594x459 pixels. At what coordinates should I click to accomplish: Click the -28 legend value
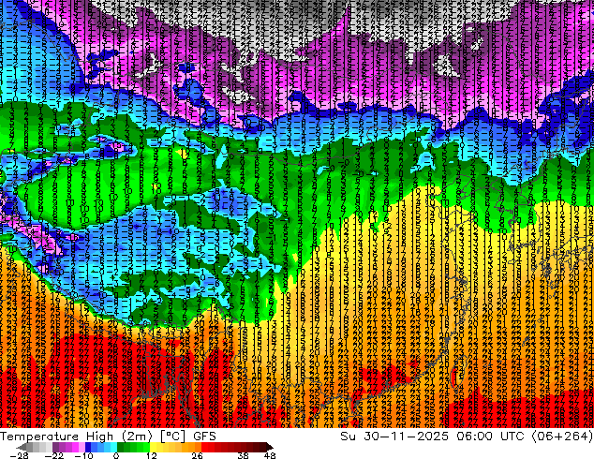coord(19,455)
